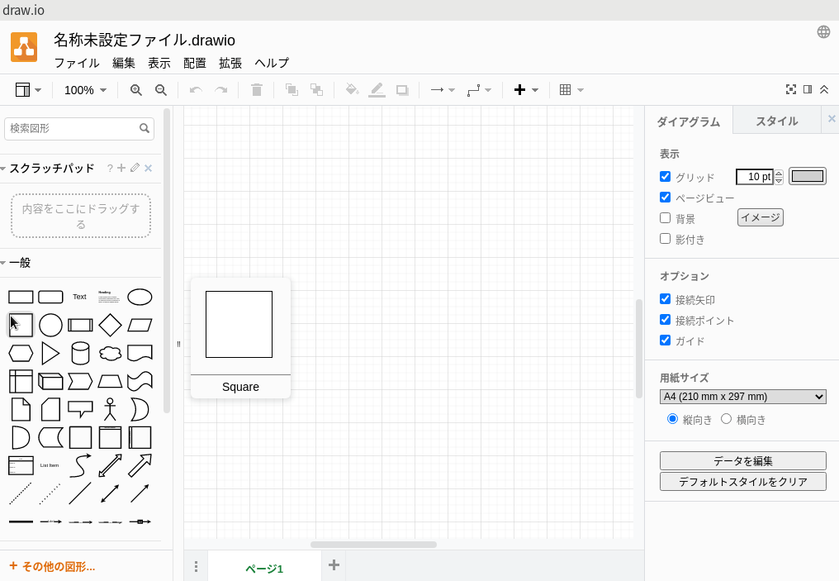This screenshot has width=839, height=581.
Task: Open the 編集 menu
Action: [x=124, y=63]
